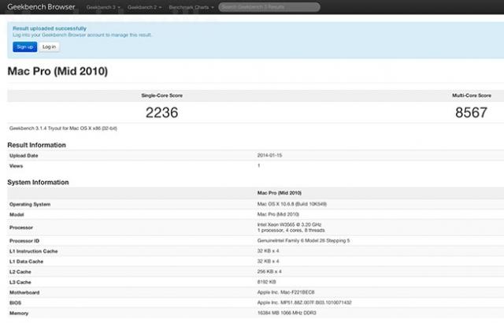
Task: Select the Result Information heading
Action: click(x=37, y=145)
